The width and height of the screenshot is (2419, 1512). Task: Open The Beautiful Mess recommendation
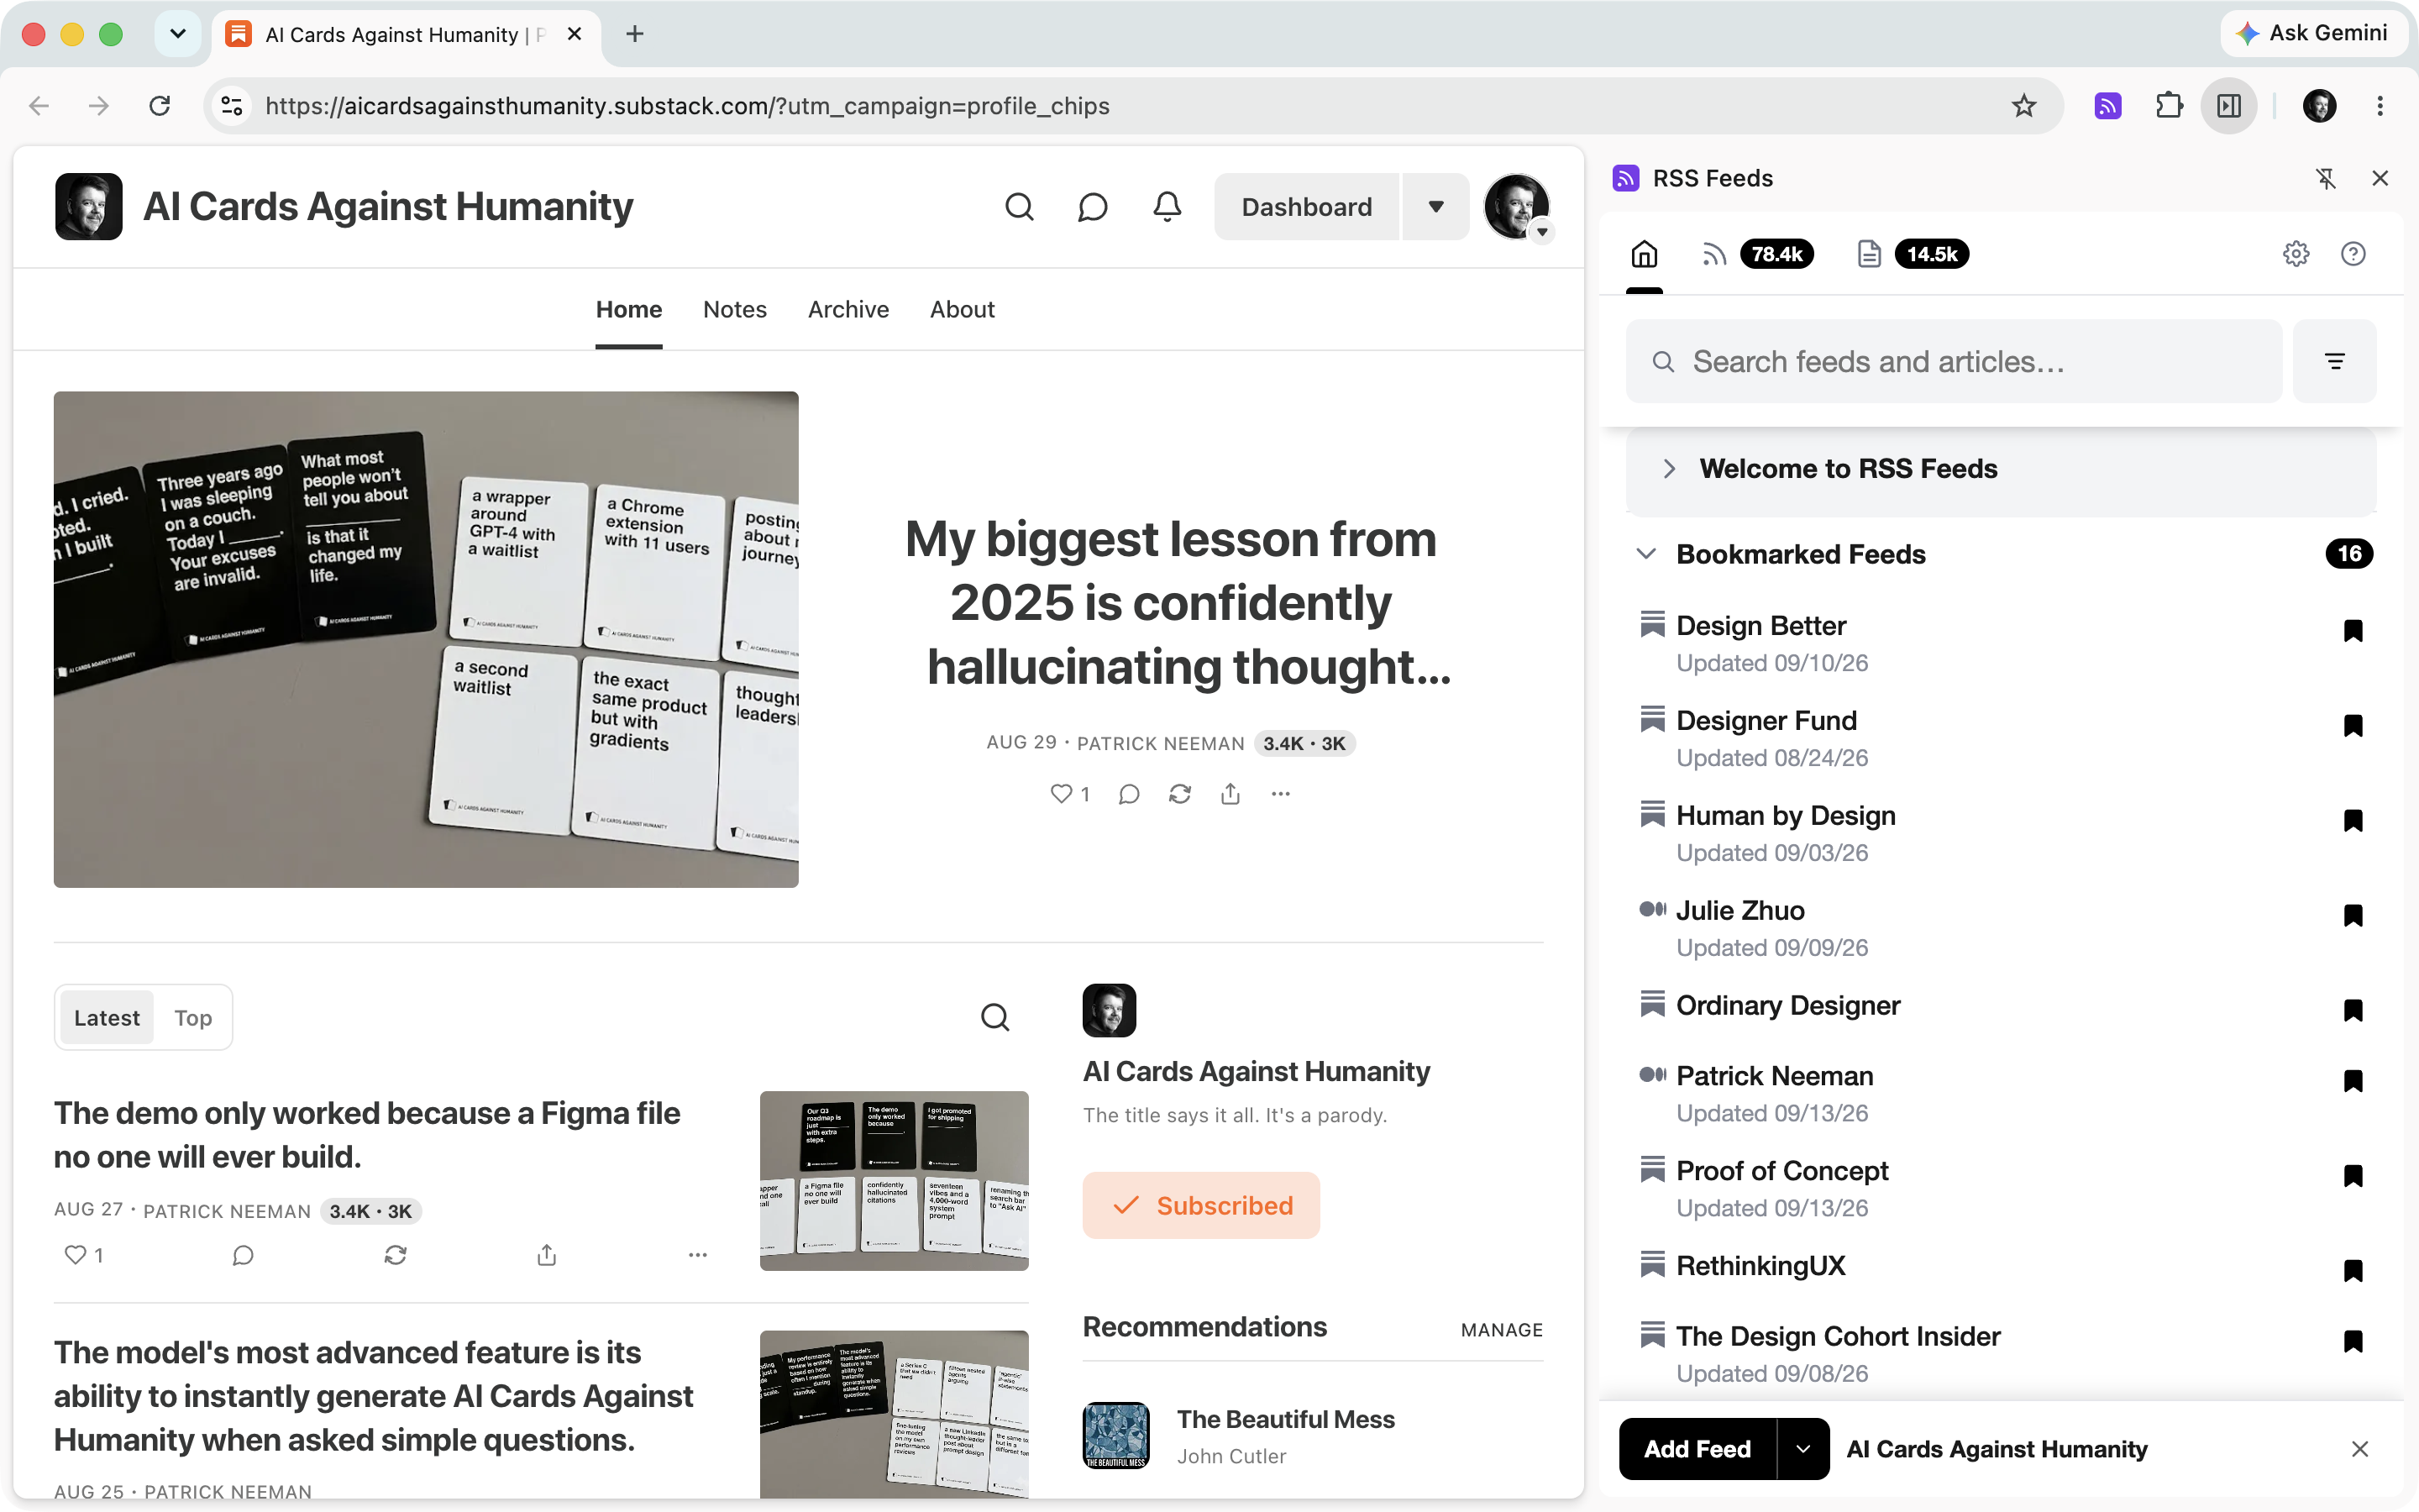[x=1313, y=1435]
